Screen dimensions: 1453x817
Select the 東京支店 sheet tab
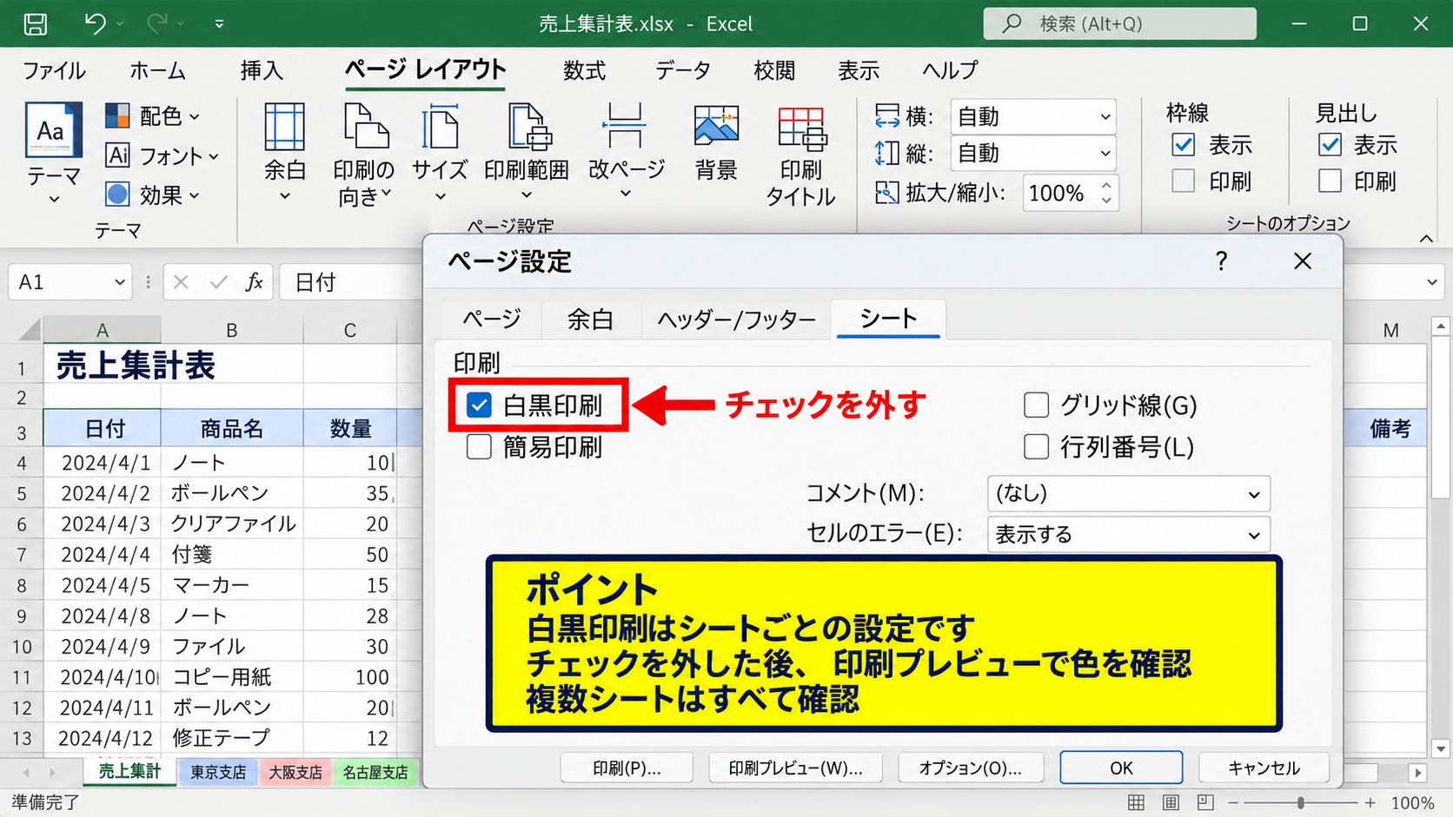coord(218,772)
